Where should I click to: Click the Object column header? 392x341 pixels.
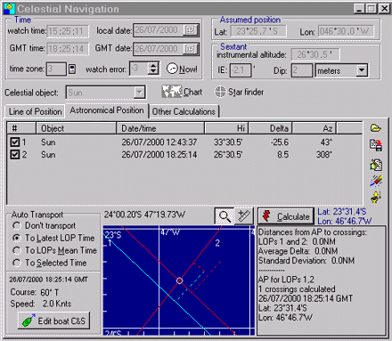click(x=76, y=128)
